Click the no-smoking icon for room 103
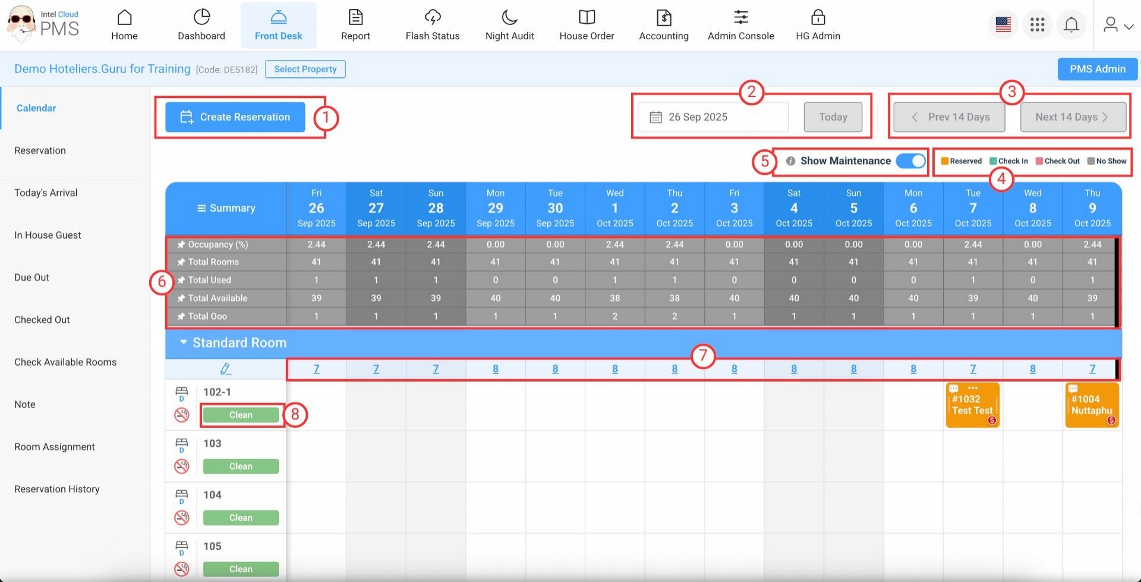The image size is (1141, 582). (182, 466)
